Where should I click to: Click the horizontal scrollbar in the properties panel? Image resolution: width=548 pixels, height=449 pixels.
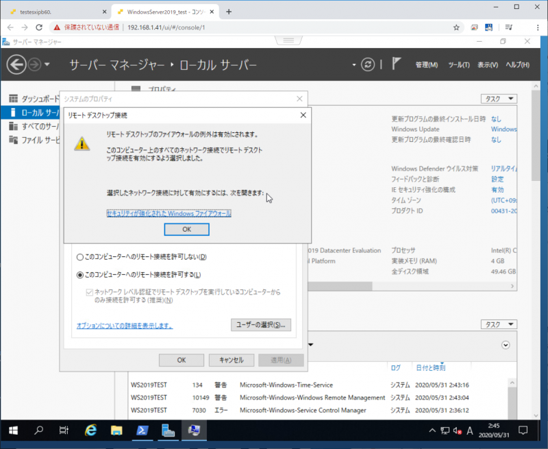pyautogui.click(x=340, y=286)
